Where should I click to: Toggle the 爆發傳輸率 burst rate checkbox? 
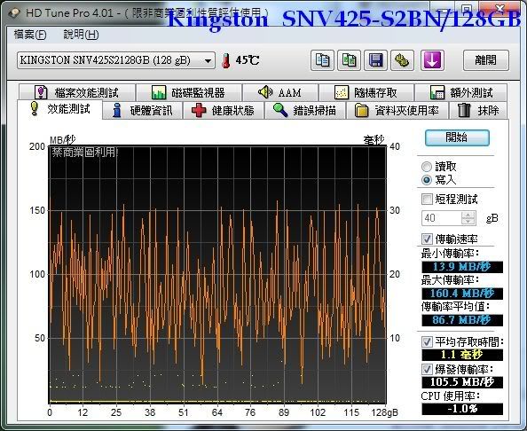click(427, 370)
